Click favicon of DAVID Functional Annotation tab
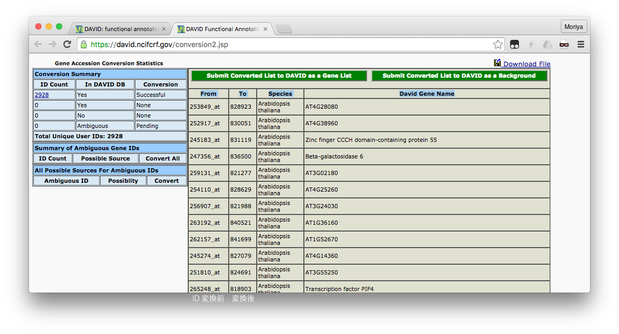The width and height of the screenshot is (619, 334). click(181, 29)
